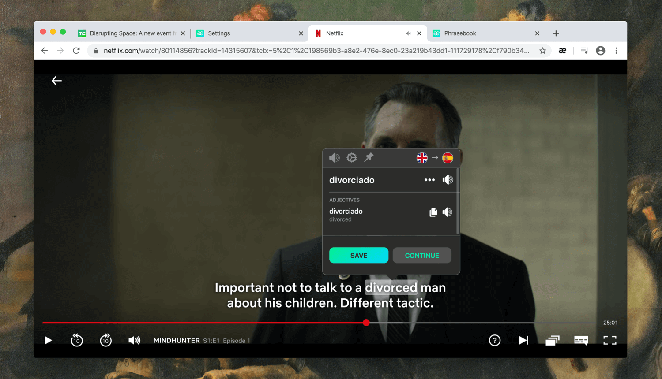The height and width of the screenshot is (379, 662).
Task: Open the Netflix help question mark icon
Action: 495,340
